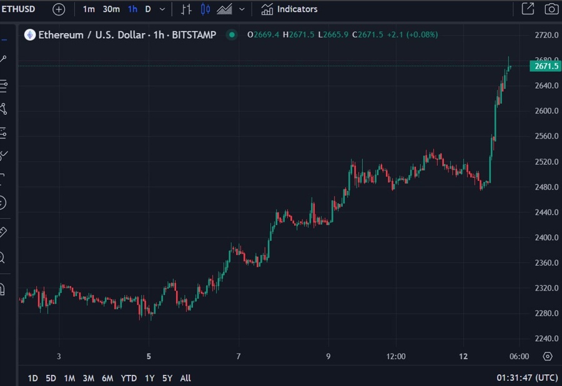Click the 2600.0 price axis label
Image resolution: width=562 pixels, height=386 pixels.
(546, 111)
